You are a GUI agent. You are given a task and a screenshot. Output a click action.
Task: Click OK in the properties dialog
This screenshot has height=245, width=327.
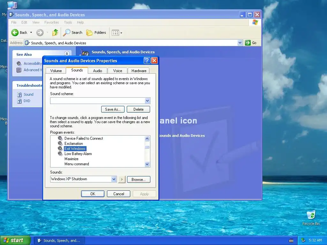93,194
